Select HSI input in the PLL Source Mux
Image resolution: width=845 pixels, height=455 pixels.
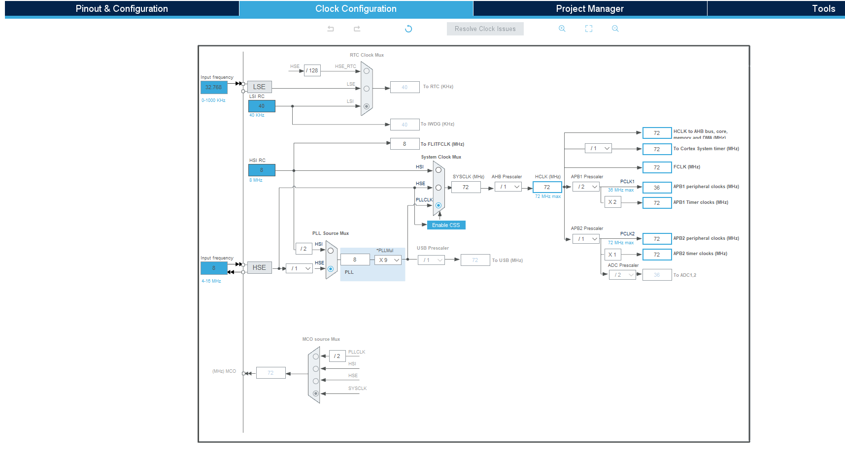pos(330,251)
